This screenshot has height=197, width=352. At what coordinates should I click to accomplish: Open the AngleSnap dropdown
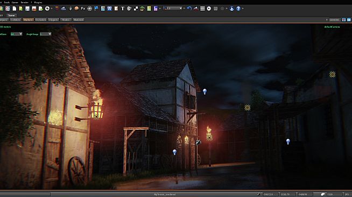(x=46, y=34)
